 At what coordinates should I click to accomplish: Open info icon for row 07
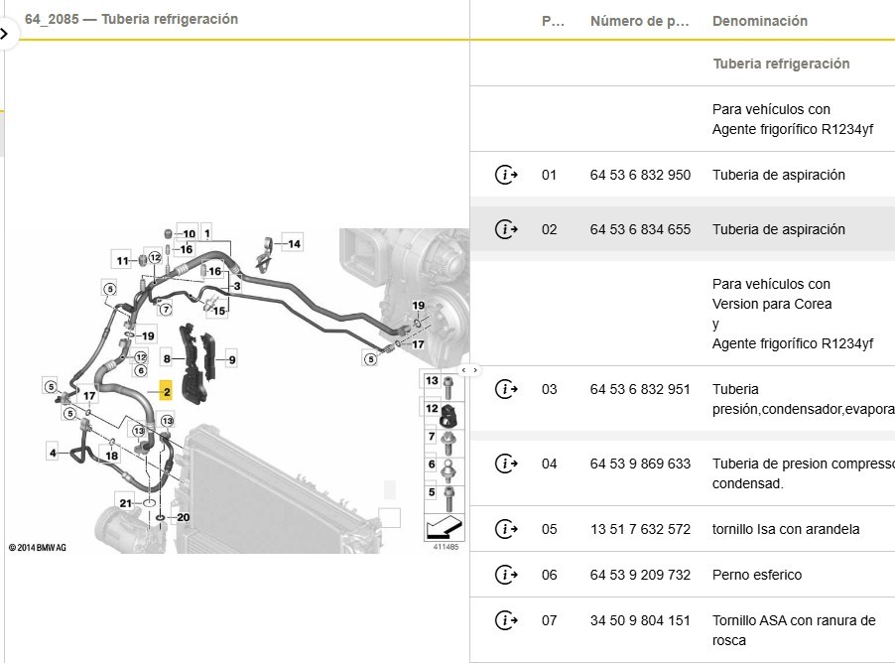506,620
